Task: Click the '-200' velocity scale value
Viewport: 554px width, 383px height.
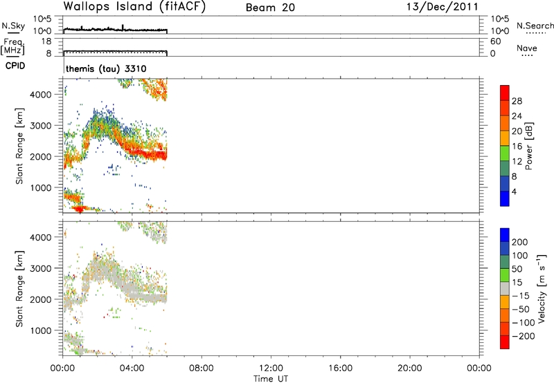Action: click(x=524, y=336)
